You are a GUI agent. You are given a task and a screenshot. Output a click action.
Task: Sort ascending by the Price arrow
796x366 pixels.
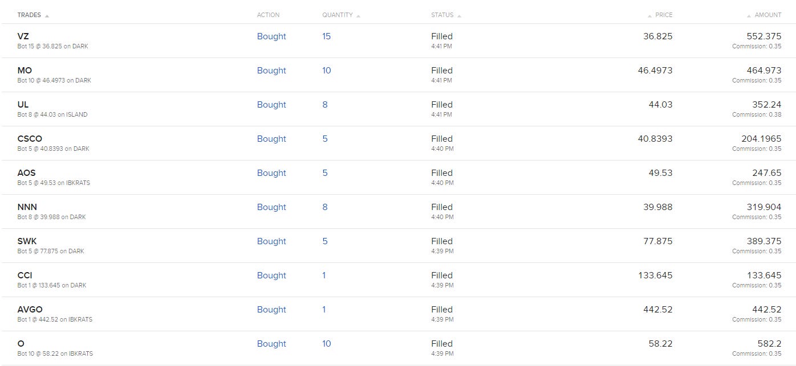point(650,16)
